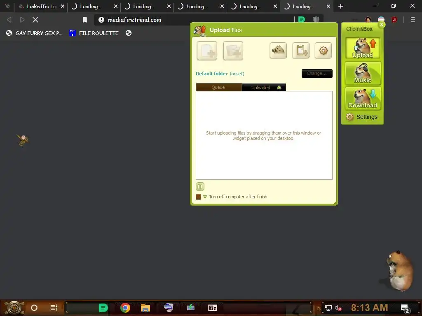Screen dimensions: 422x316
Task: Open the notification center
Action: coord(406,309)
